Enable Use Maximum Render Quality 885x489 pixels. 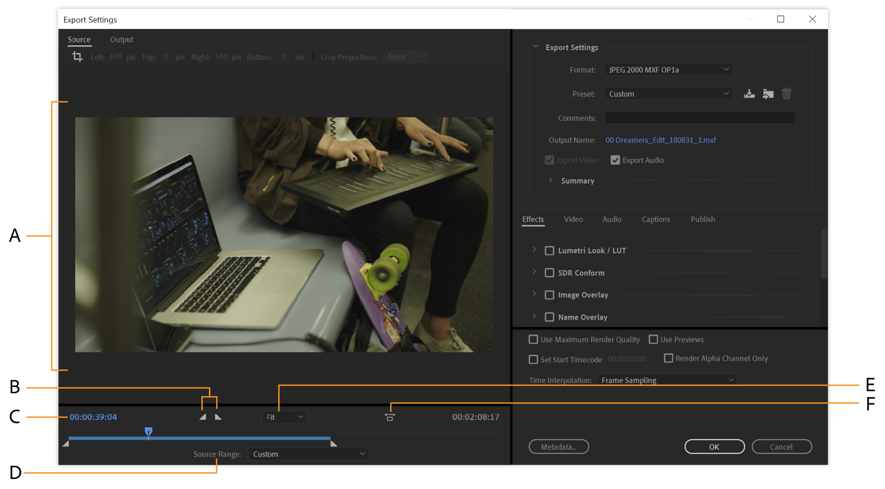coord(533,340)
